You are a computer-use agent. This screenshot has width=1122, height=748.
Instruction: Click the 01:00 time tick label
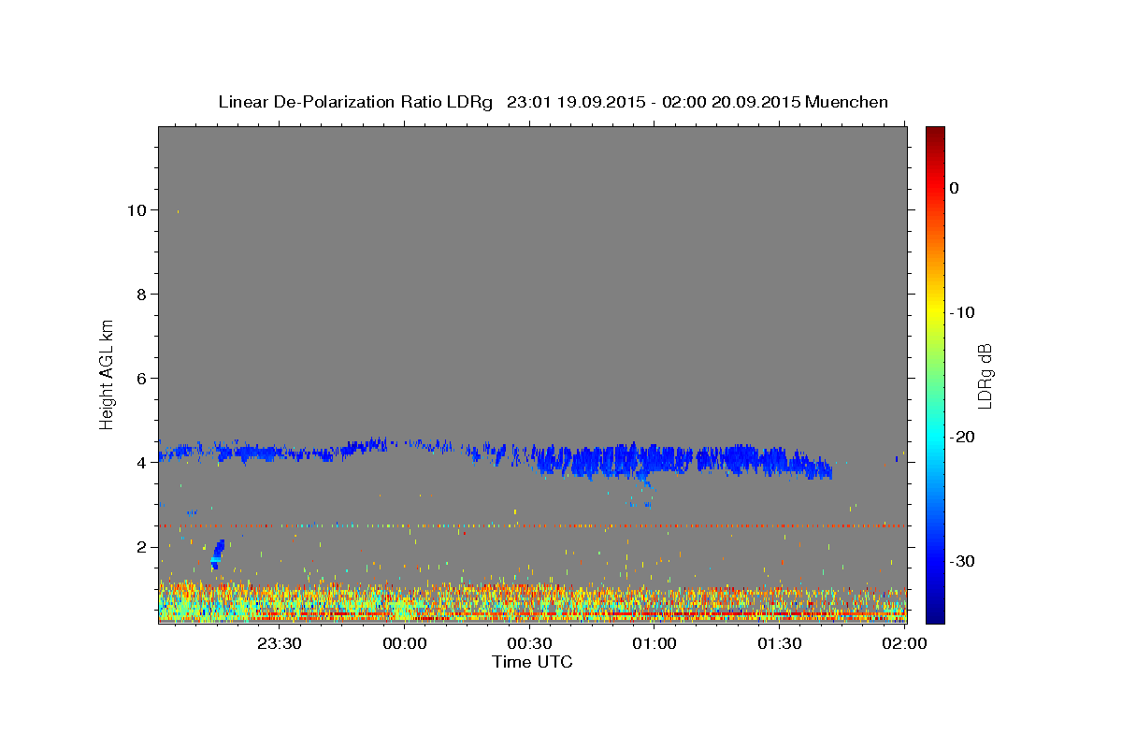pyautogui.click(x=654, y=643)
